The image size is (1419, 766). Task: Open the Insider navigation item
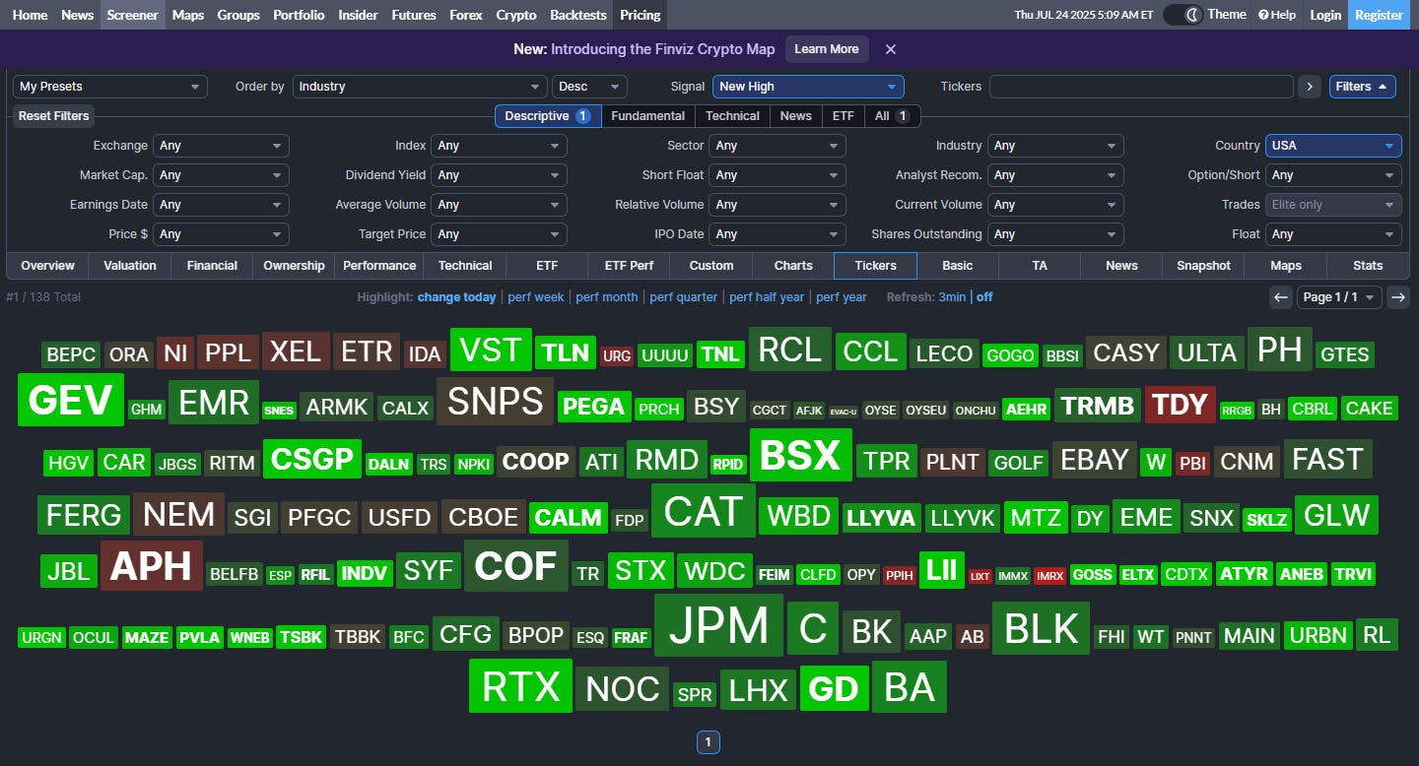[358, 15]
